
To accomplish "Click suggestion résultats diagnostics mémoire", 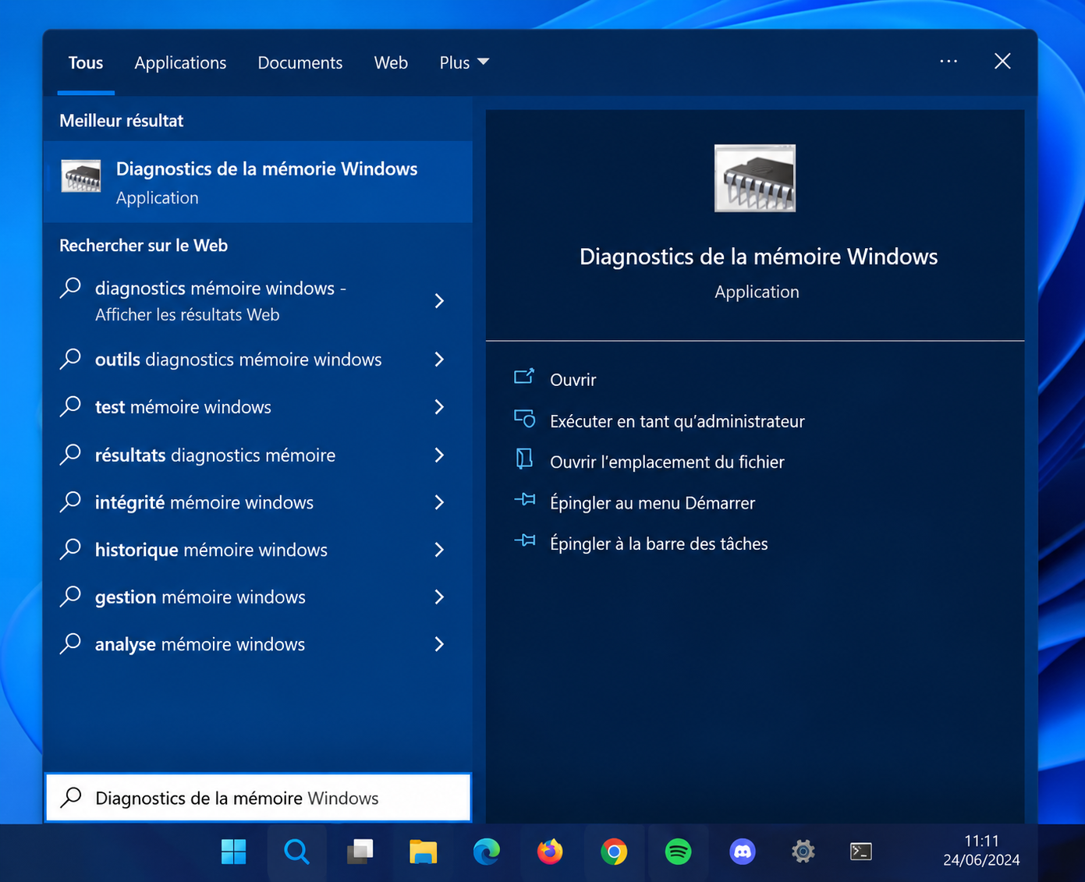I will point(215,455).
